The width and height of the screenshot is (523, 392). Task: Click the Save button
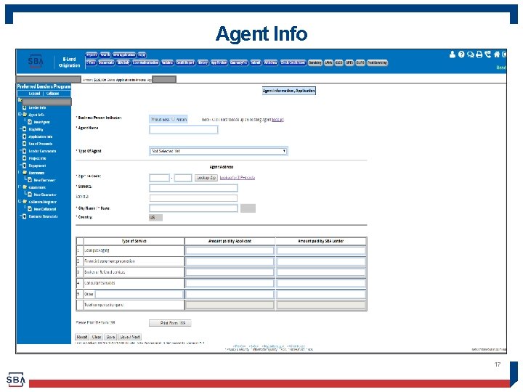(x=110, y=337)
